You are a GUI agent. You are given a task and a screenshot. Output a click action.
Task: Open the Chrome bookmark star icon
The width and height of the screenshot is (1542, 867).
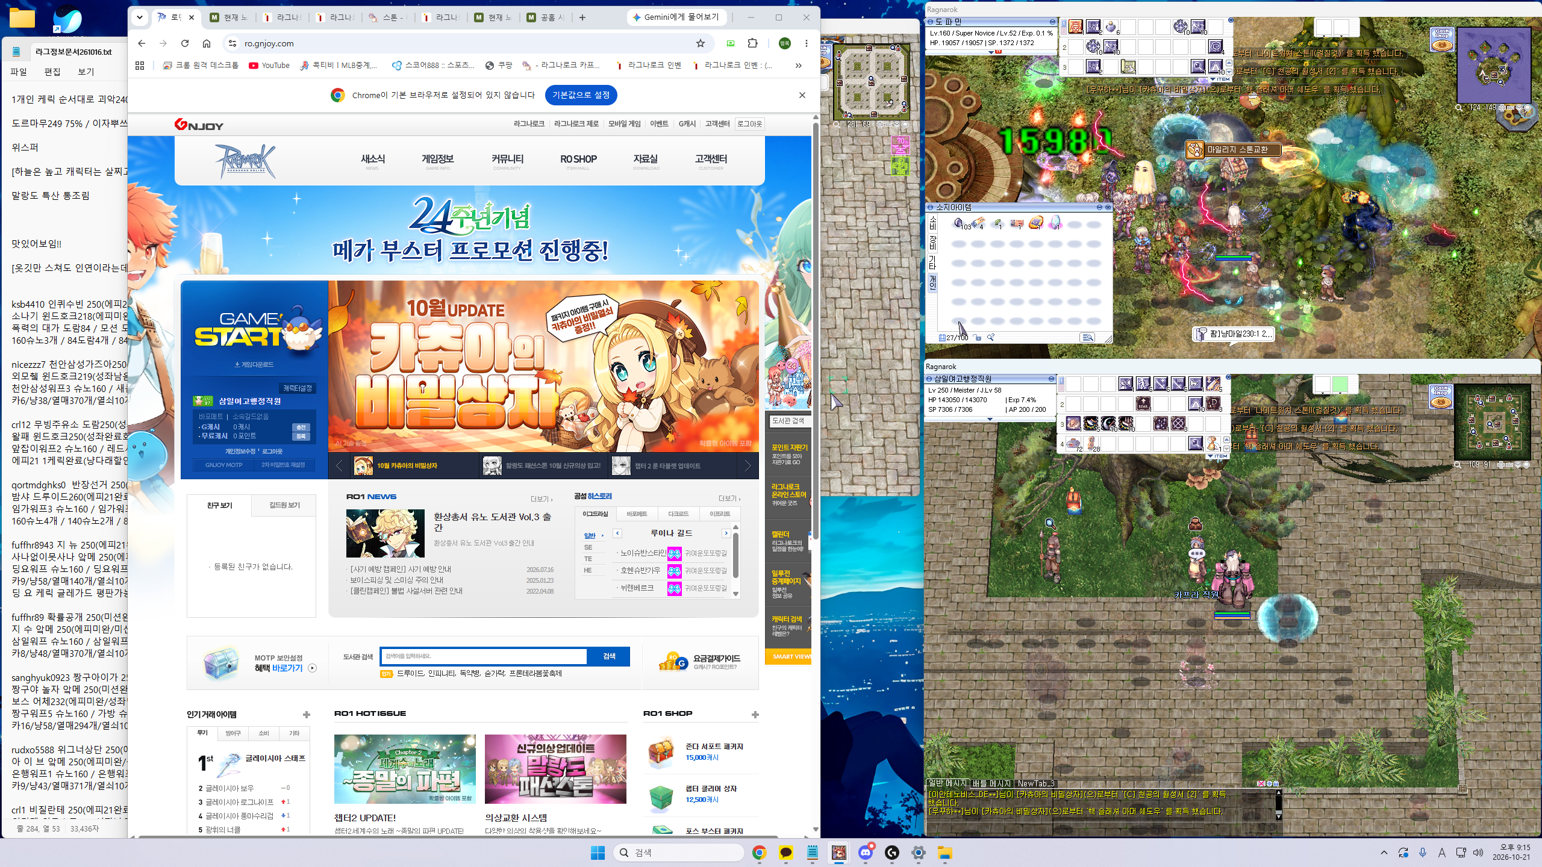(x=700, y=43)
